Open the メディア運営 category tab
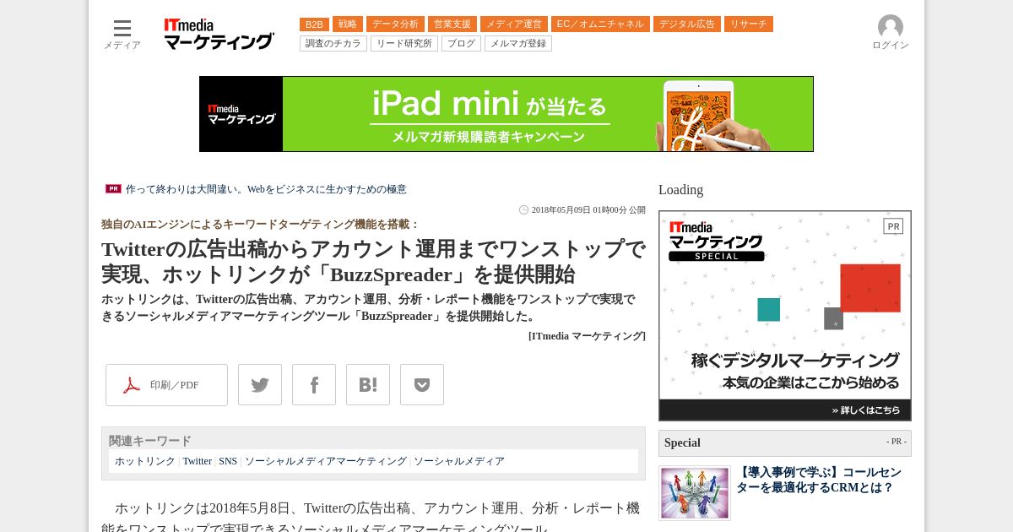This screenshot has height=532, width=1013. point(514,24)
